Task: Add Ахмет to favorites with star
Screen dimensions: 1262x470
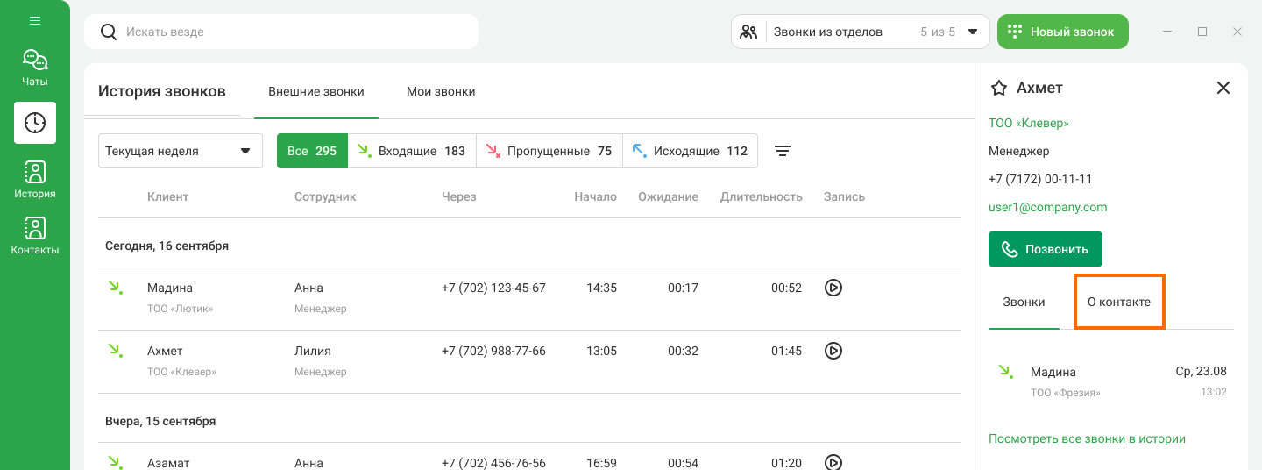Action: click(998, 88)
